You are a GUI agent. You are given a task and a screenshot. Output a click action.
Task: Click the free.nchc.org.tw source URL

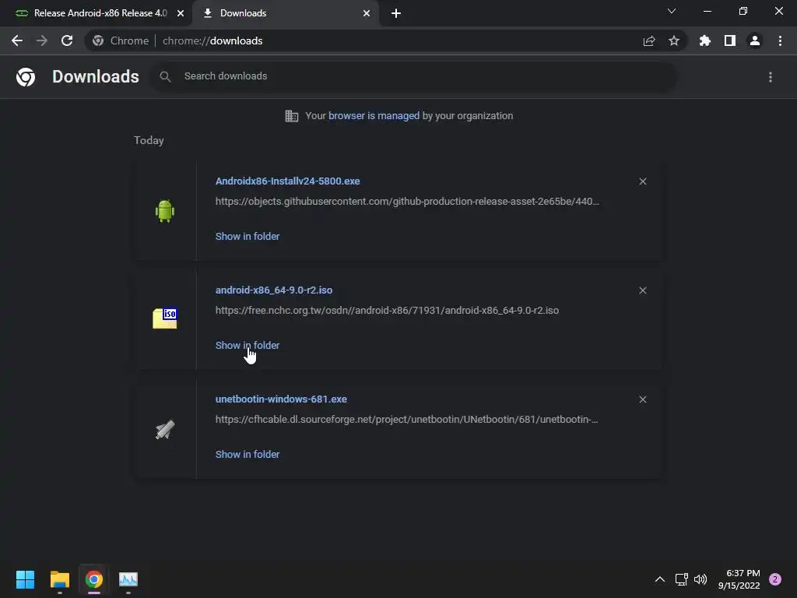click(387, 310)
